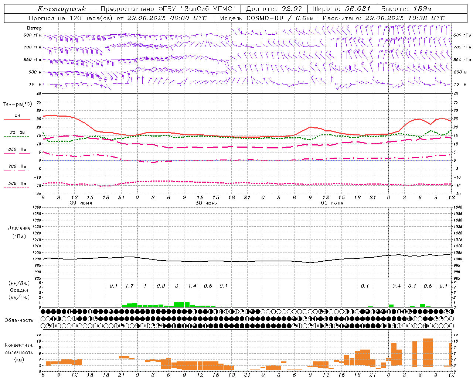Click the '(мм/3ч.)' precipitation unit label
This screenshot has width=473, height=378.
coord(19,283)
